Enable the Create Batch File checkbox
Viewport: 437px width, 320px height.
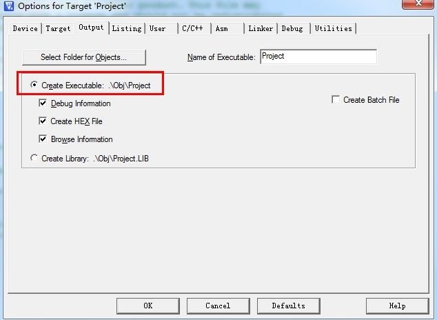tap(336, 99)
